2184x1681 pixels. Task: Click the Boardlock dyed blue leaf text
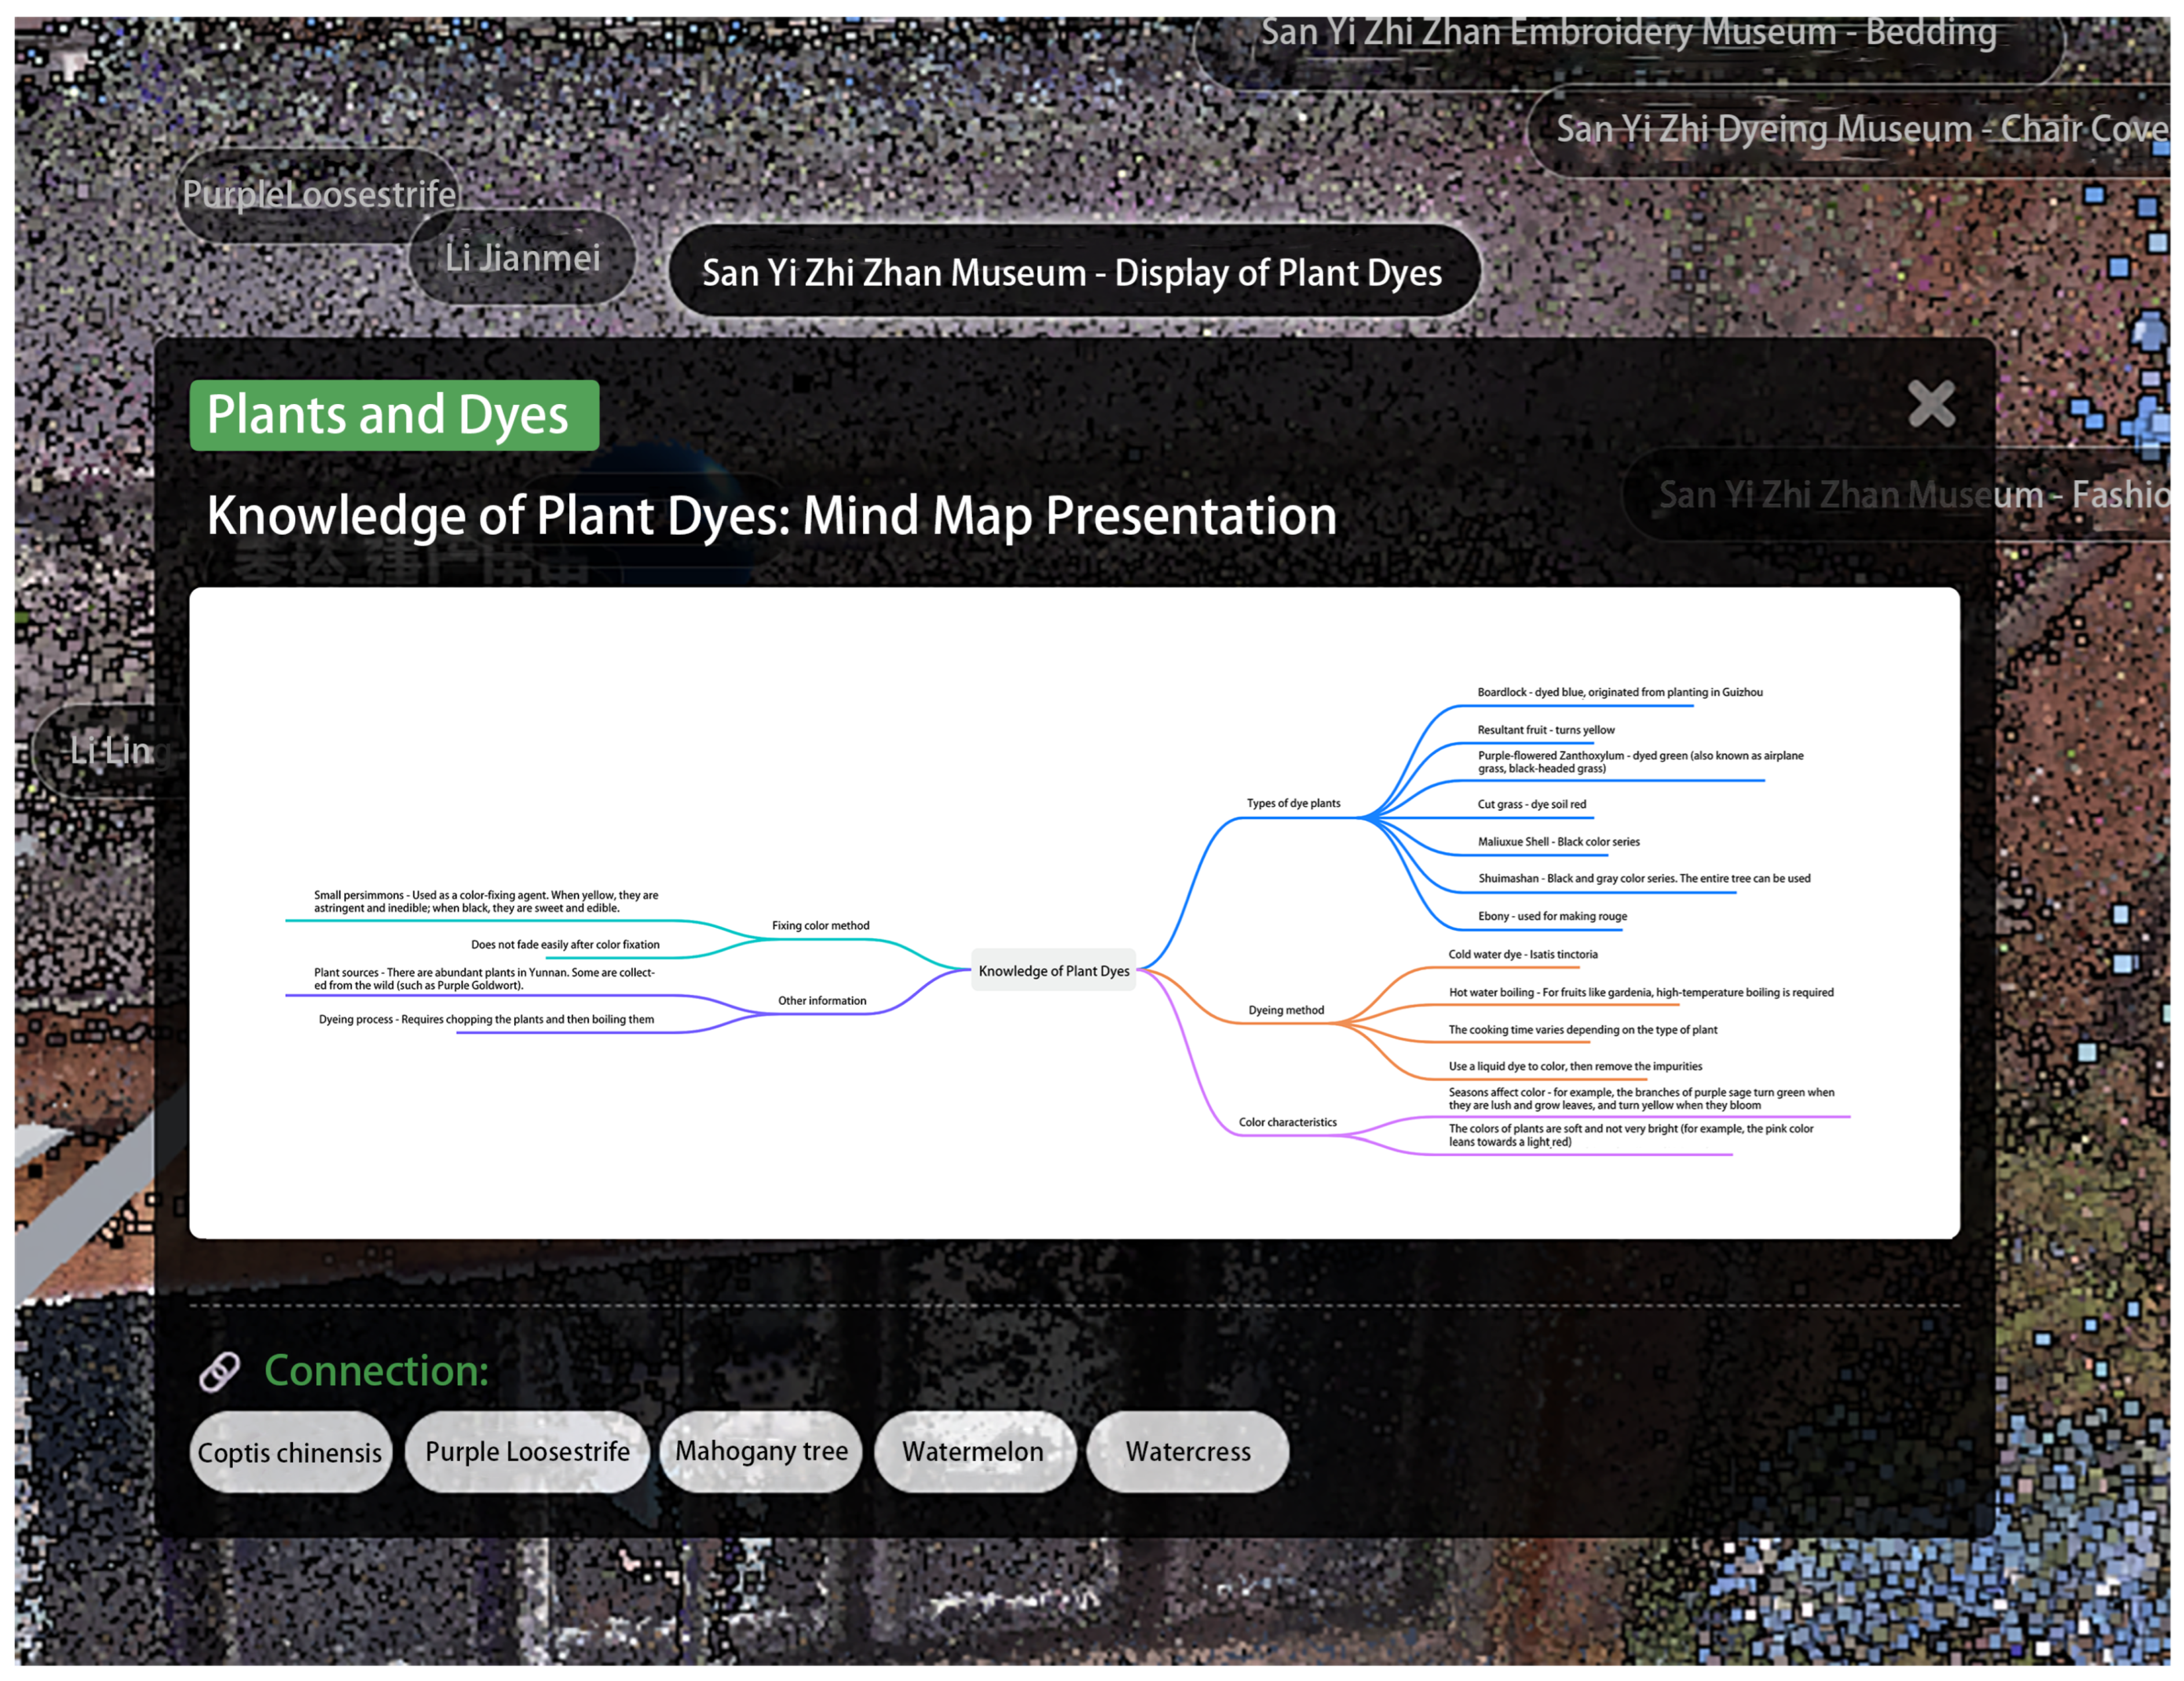(1620, 692)
